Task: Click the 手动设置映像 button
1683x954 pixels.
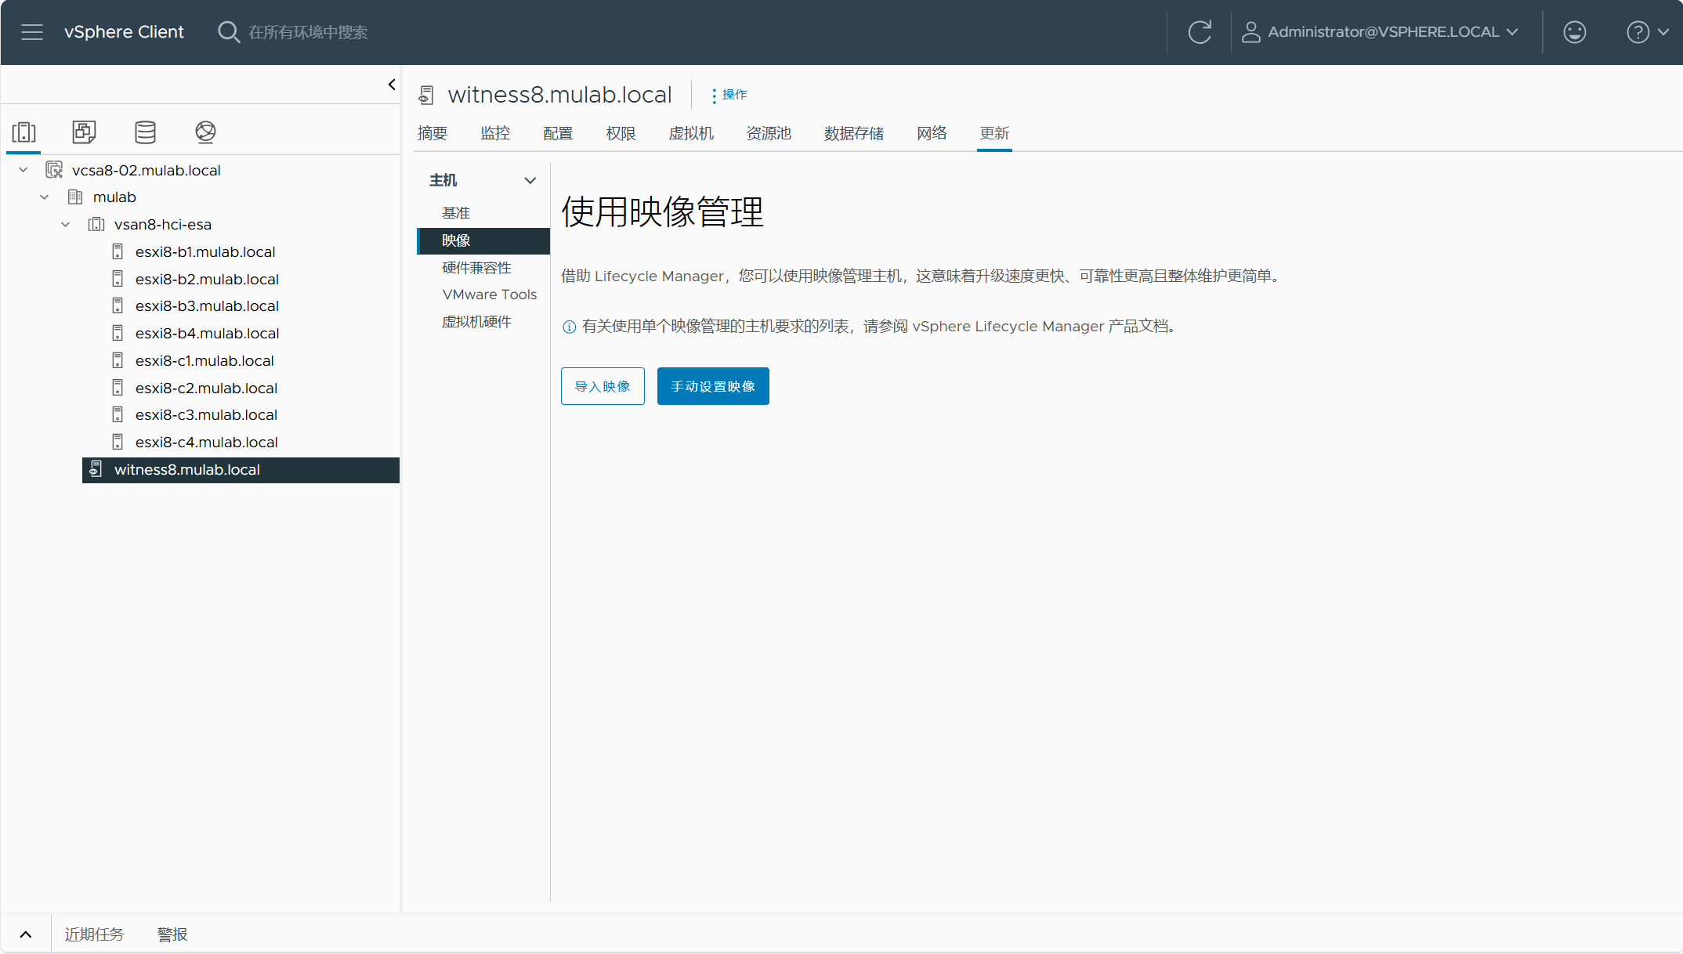Action: (713, 386)
